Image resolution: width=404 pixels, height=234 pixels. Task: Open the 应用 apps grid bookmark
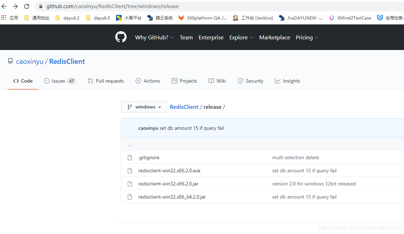10,18
